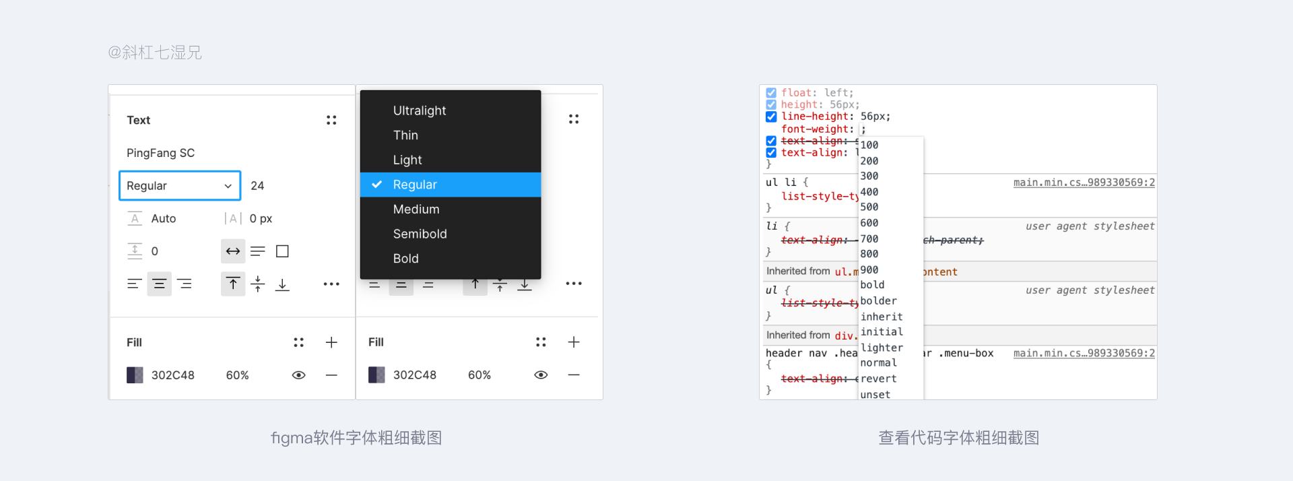Image resolution: width=1293 pixels, height=481 pixels.
Task: Open the Regular font weight dropdown
Action: (180, 186)
